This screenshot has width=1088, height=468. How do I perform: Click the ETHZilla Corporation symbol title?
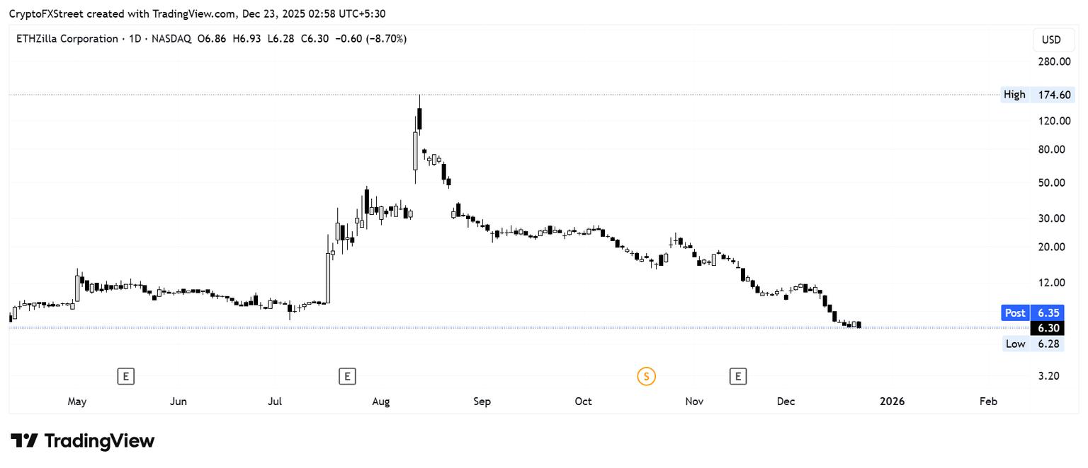pyautogui.click(x=67, y=39)
